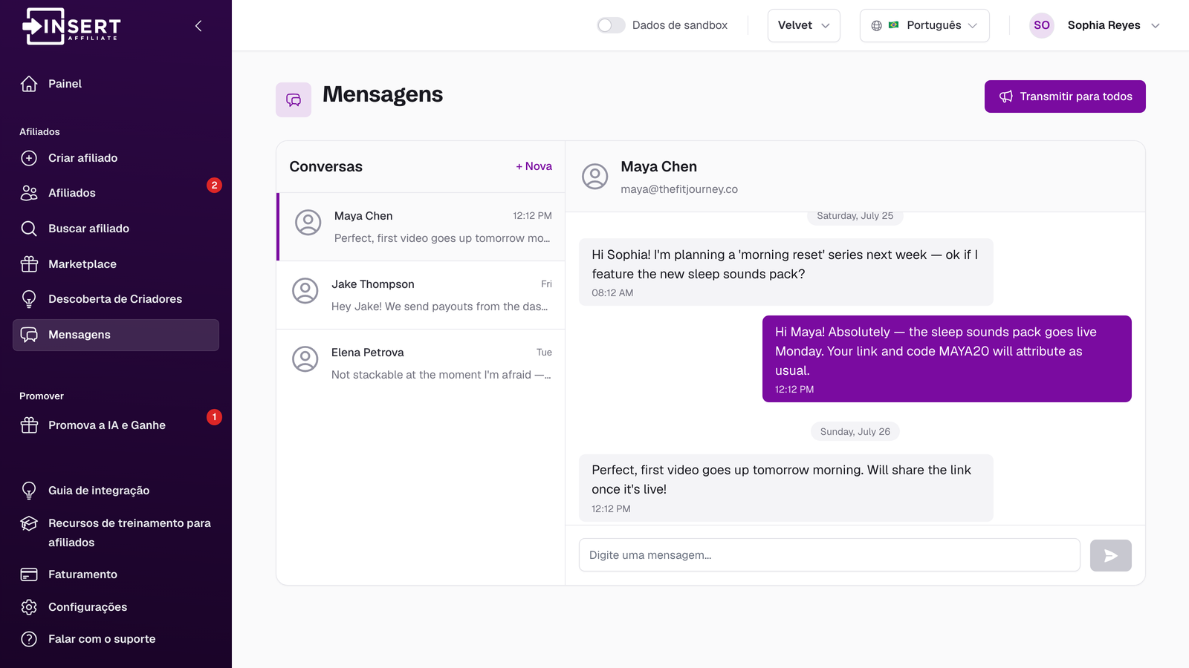Open the Velvet company dropdown
Screen dimensions: 1189x668
click(x=803, y=25)
